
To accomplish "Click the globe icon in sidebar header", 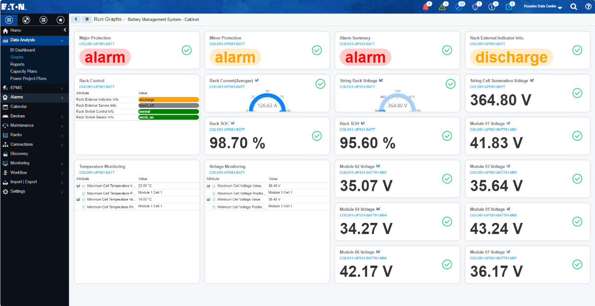I will pos(26,20).
